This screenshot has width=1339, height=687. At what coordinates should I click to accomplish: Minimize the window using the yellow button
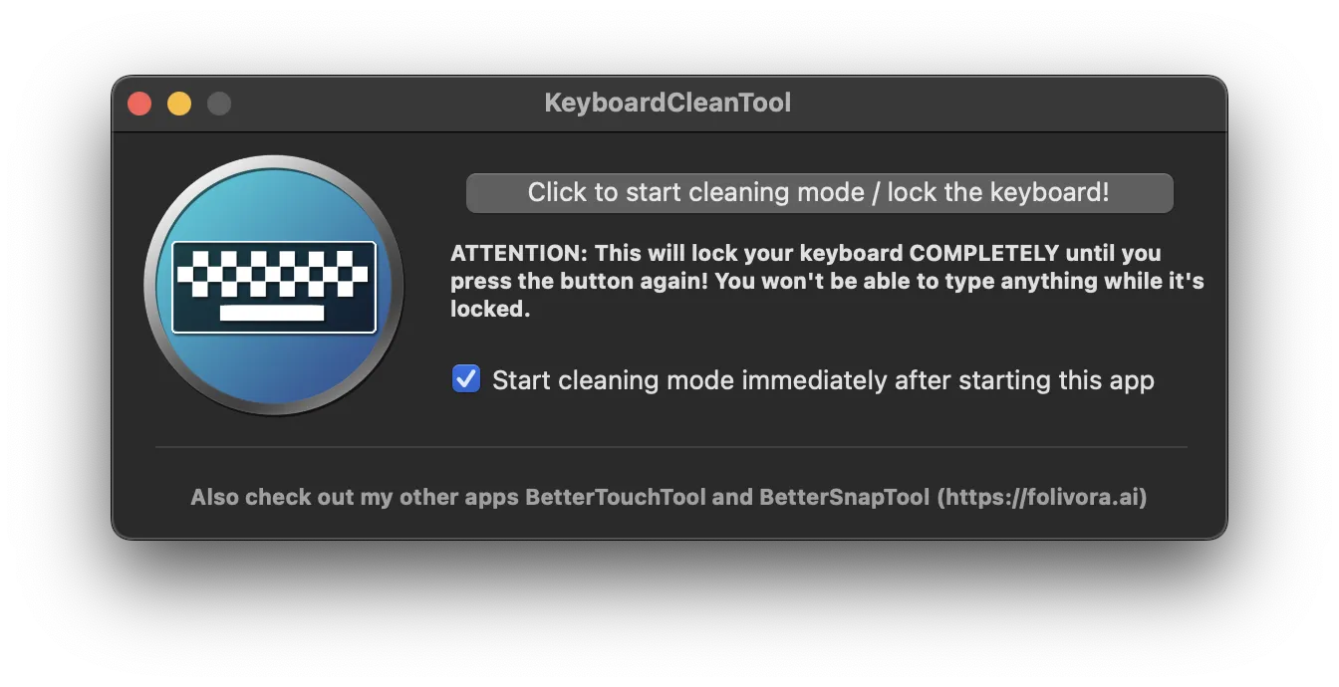pos(179,103)
